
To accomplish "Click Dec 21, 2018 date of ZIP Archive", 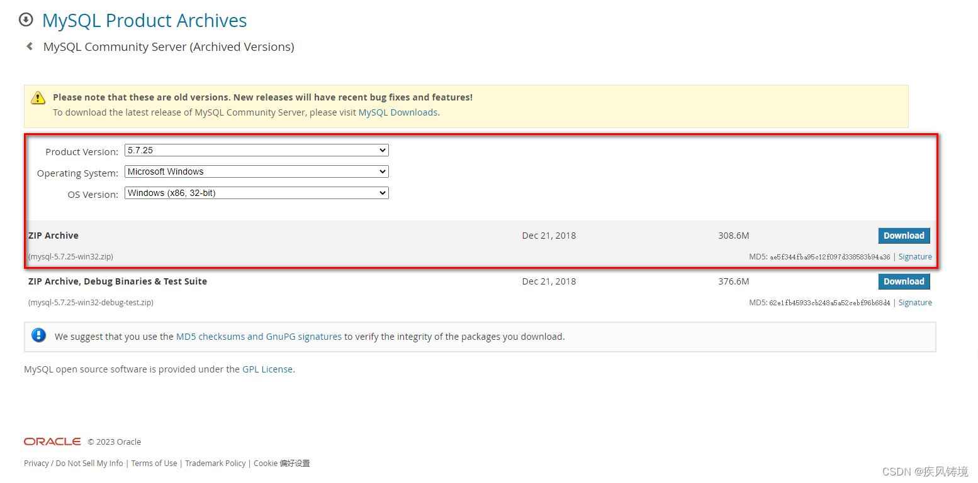I will click(x=549, y=236).
